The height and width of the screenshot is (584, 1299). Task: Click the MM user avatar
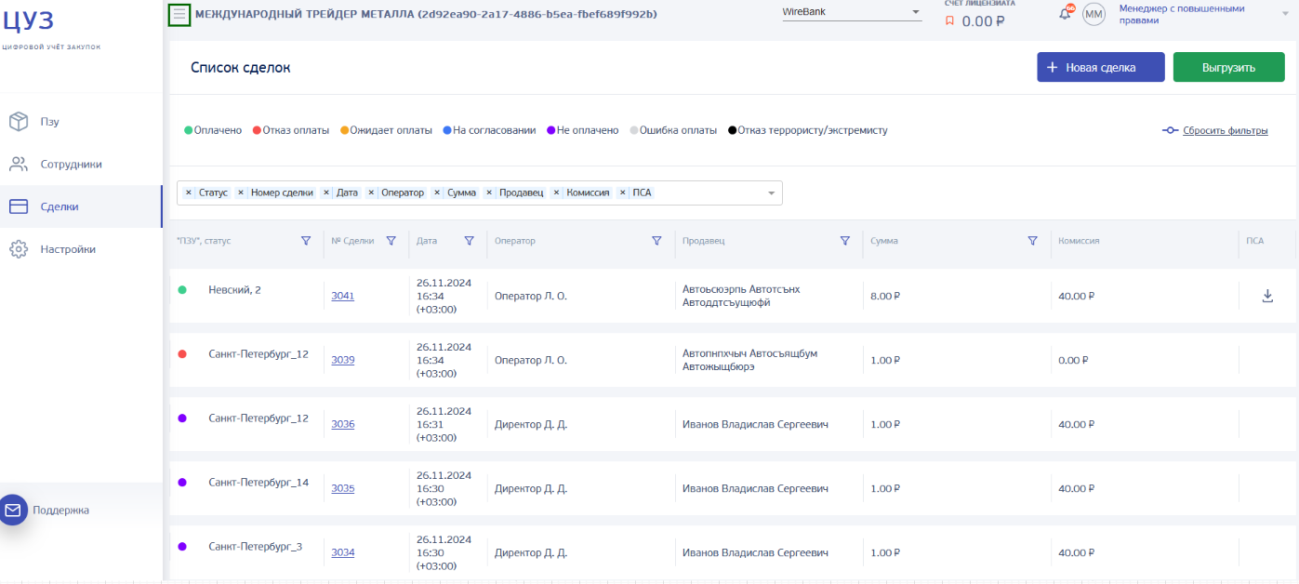pos(1094,14)
